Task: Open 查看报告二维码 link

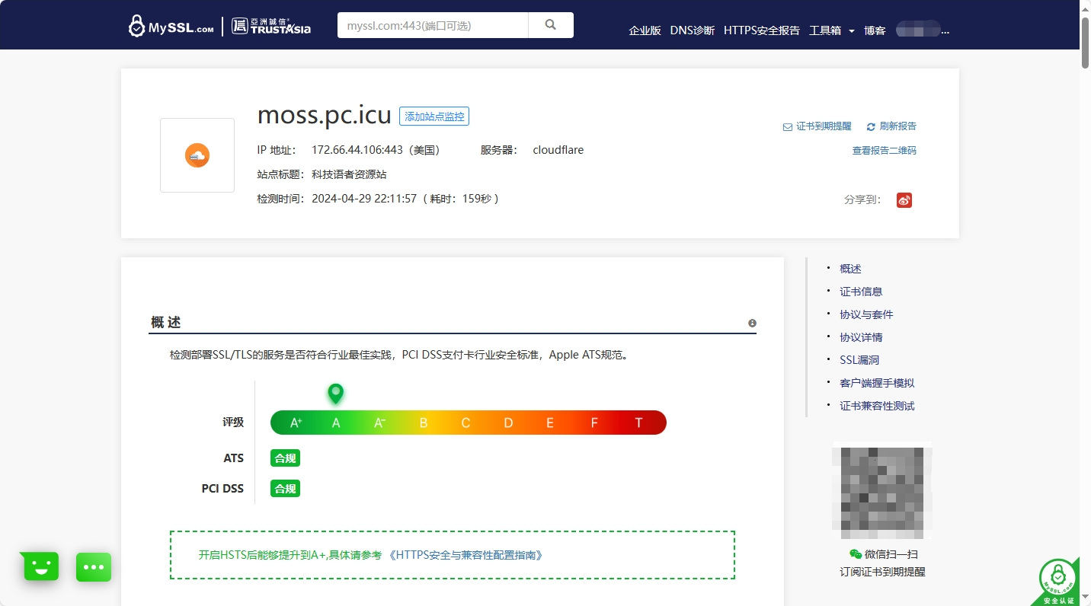Action: click(x=884, y=151)
